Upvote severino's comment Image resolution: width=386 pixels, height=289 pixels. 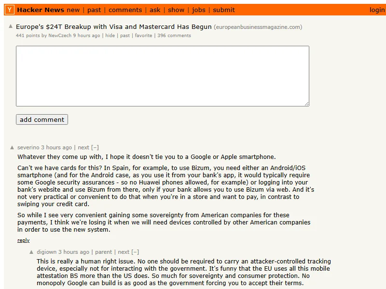pos(13,147)
